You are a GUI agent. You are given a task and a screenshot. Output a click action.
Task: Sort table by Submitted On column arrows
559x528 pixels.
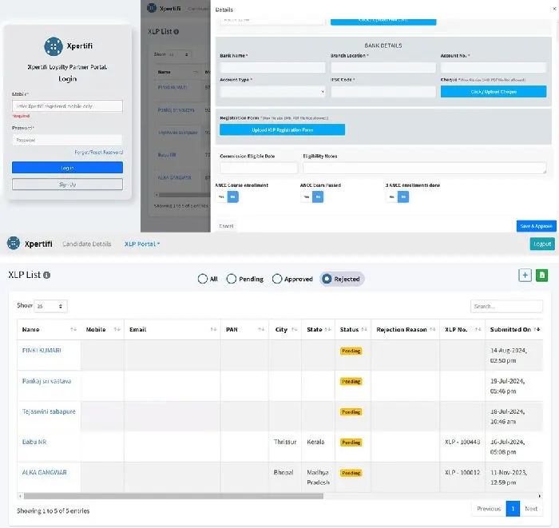coord(537,329)
